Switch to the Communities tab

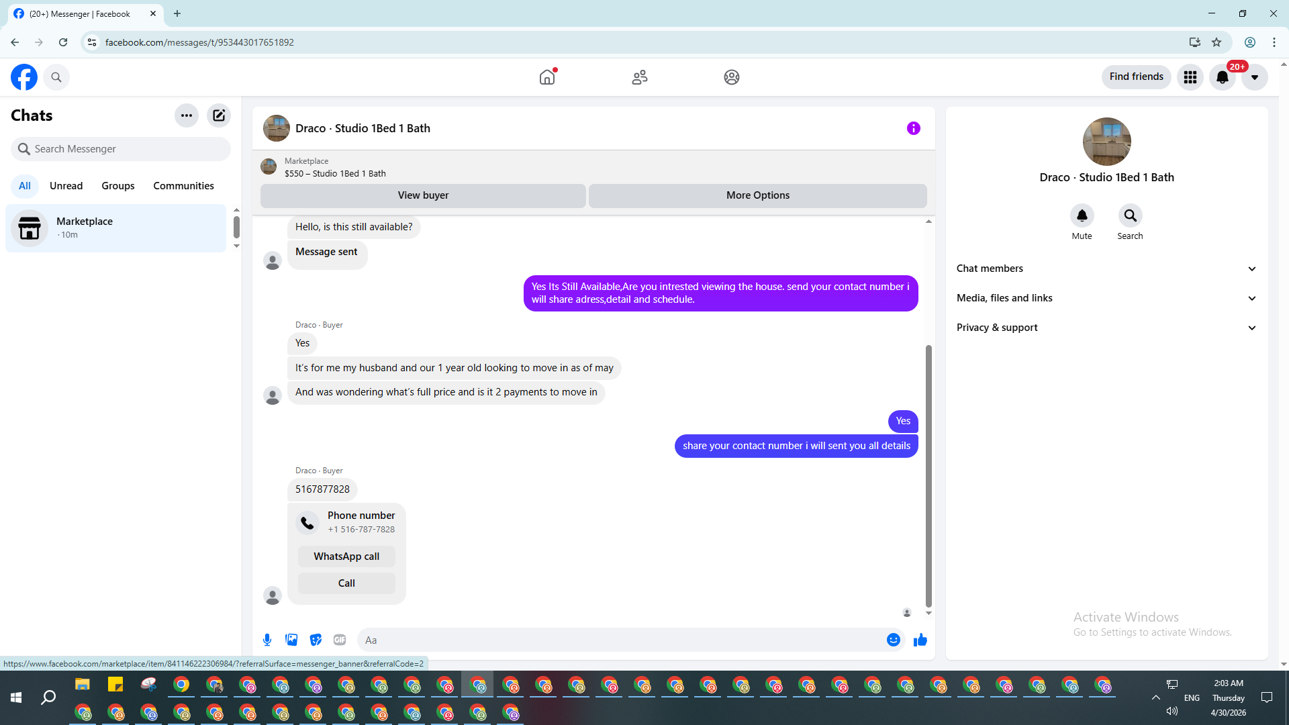[x=183, y=186]
